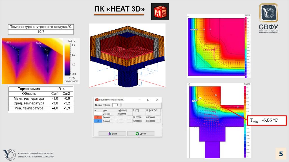Maximize the Boundary conditions window
This screenshot has width=289, height=162.
pyautogui.click(x=148, y=100)
